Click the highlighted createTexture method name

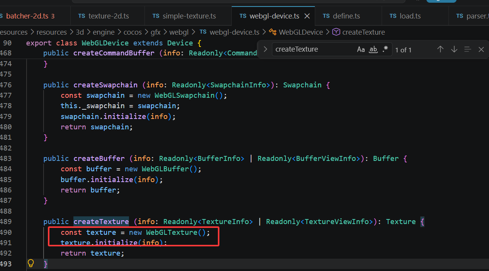(101, 222)
